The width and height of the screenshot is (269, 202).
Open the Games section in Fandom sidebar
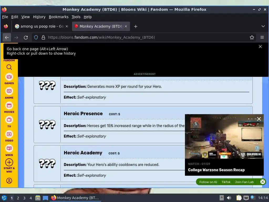[x=9, y=79]
